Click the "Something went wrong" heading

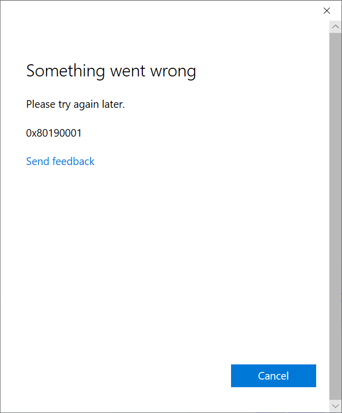(111, 71)
